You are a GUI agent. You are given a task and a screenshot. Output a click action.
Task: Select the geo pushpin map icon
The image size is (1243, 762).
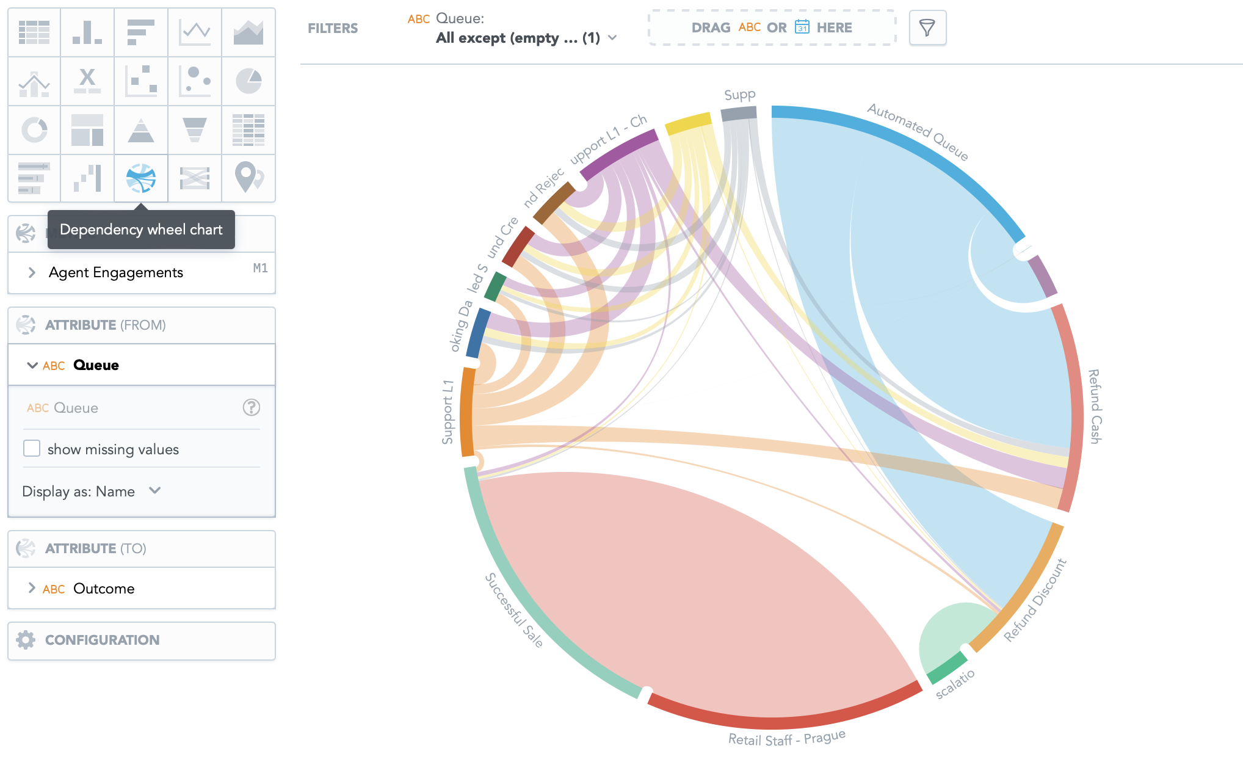click(x=248, y=178)
